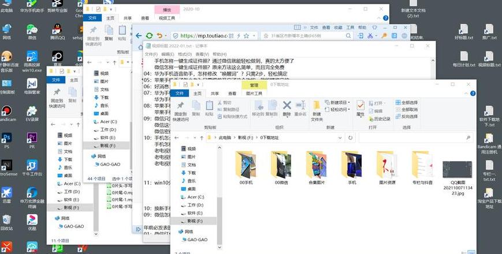Viewport: 502px width, 254px height.
Task: Expand the 新建项目 dropdown in 0下载地址 ribbon
Action: (349, 103)
